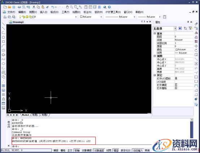
Task: Select the Table tool in the draw toolbar
Action: pos(4,104)
